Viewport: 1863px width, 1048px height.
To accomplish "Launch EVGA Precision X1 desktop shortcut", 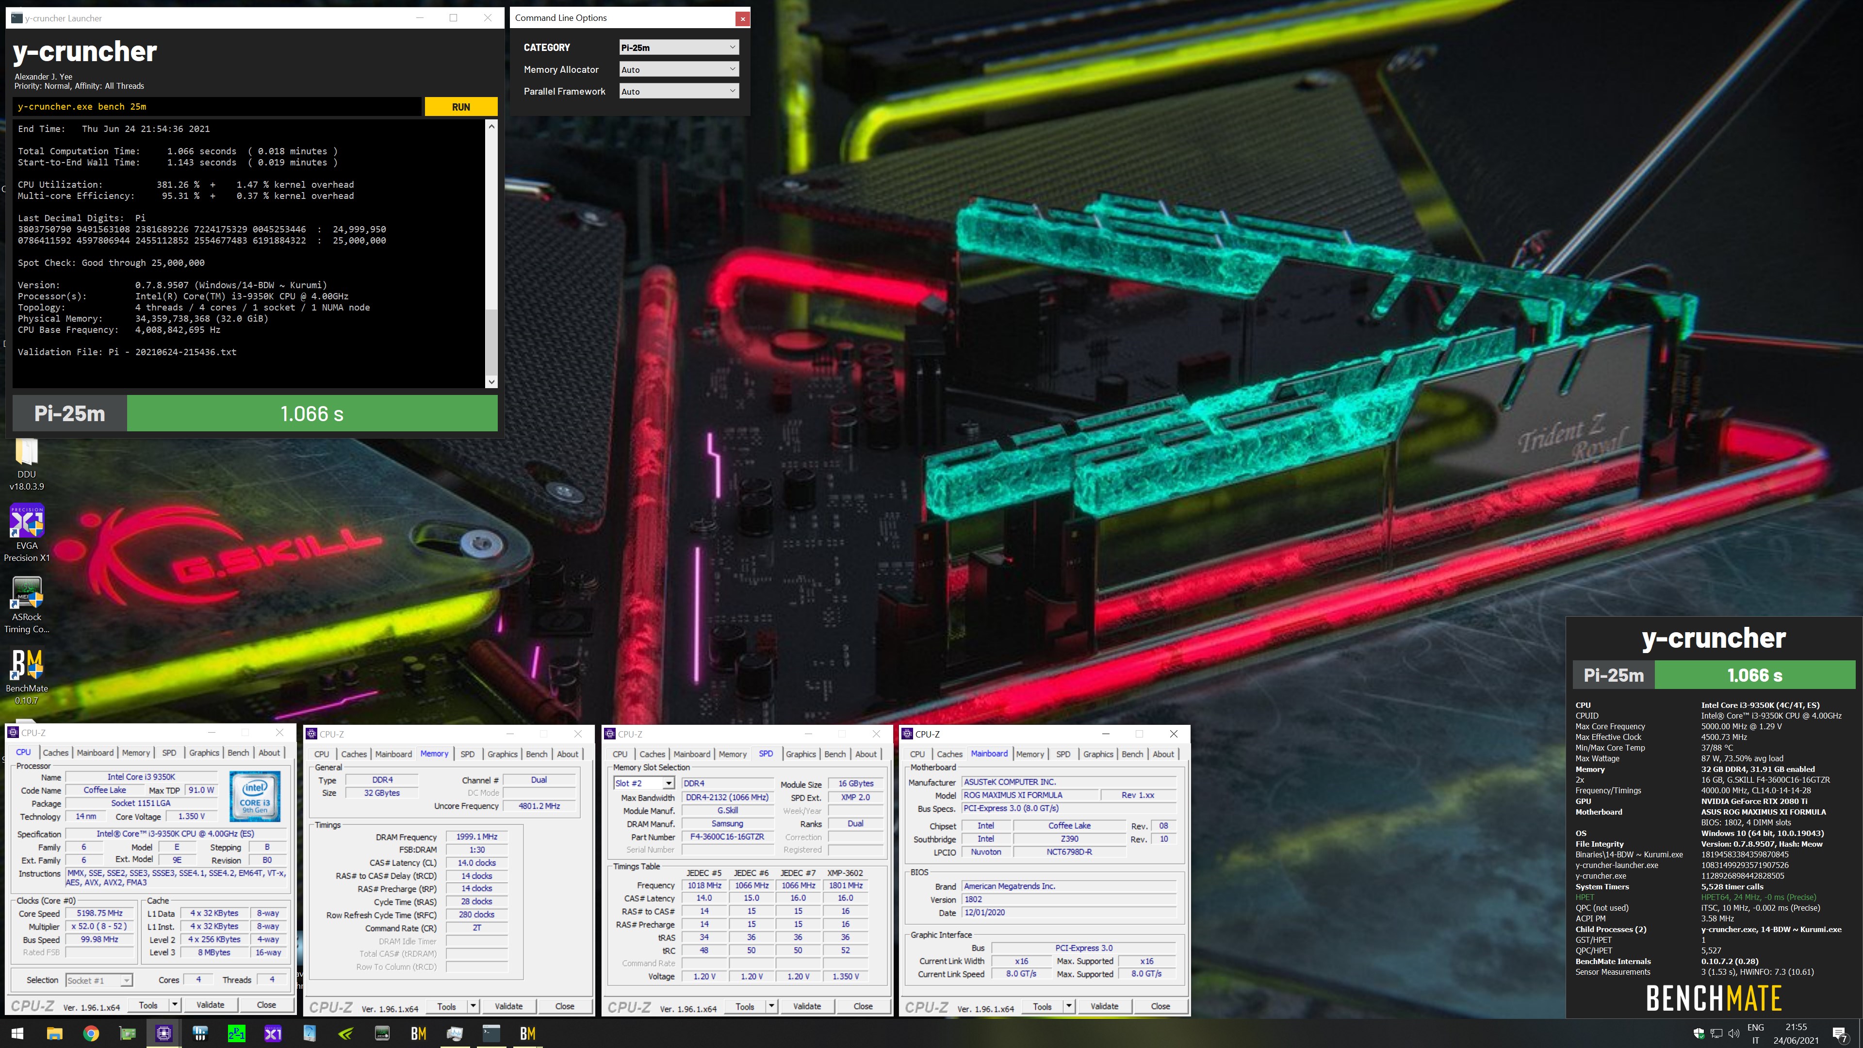I will point(27,533).
